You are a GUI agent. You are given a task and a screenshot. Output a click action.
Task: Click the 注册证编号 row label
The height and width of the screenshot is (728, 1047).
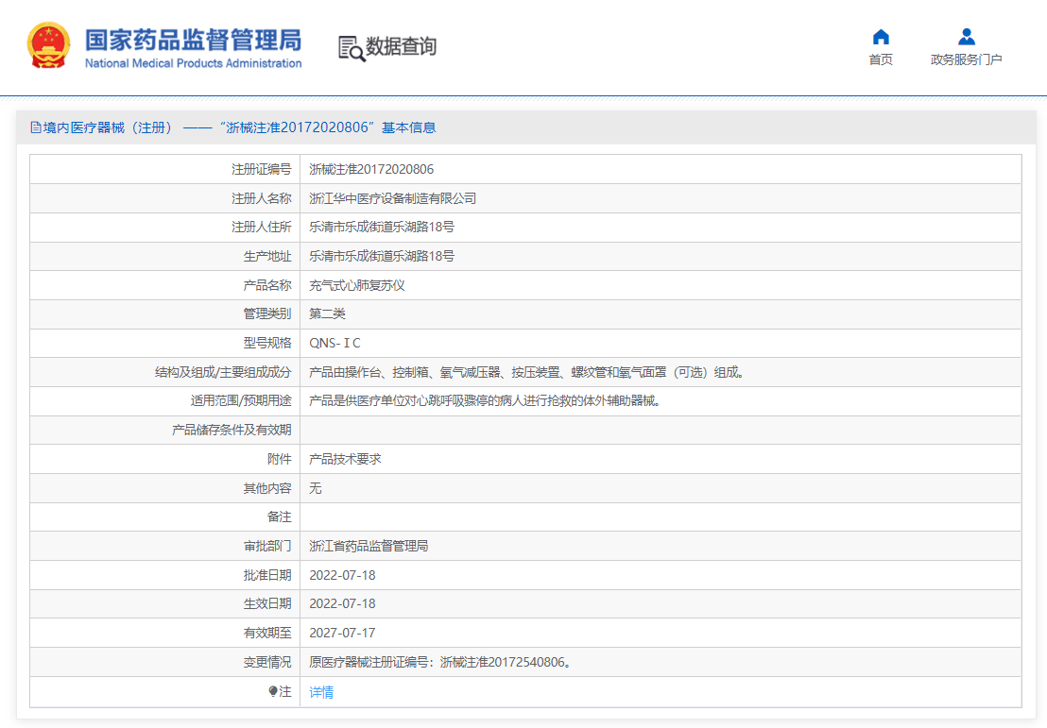(262, 169)
